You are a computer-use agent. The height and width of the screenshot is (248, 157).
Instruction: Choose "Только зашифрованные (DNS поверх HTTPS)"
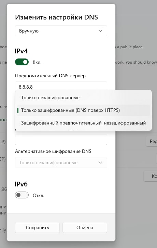coord(84,110)
